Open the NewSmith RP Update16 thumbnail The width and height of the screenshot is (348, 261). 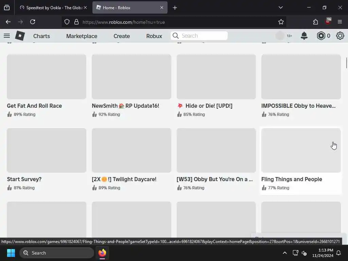click(x=132, y=77)
